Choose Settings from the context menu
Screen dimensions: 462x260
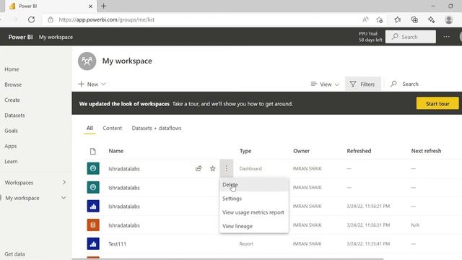coord(254,199)
